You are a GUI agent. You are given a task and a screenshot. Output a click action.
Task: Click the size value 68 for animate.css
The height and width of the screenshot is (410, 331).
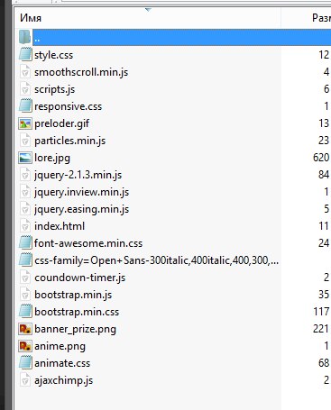coord(324,363)
